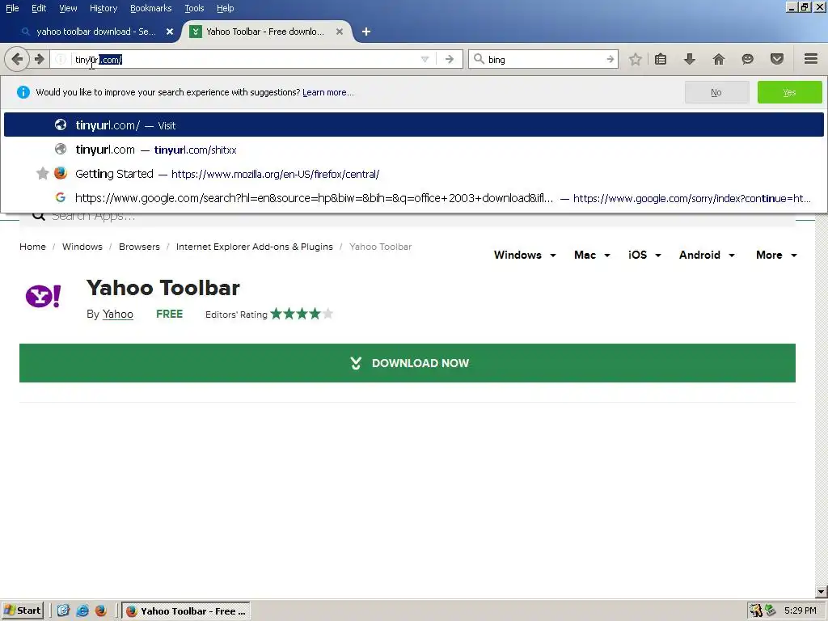The image size is (828, 621).
Task: Bookmark this page with the star icon
Action: point(636,59)
